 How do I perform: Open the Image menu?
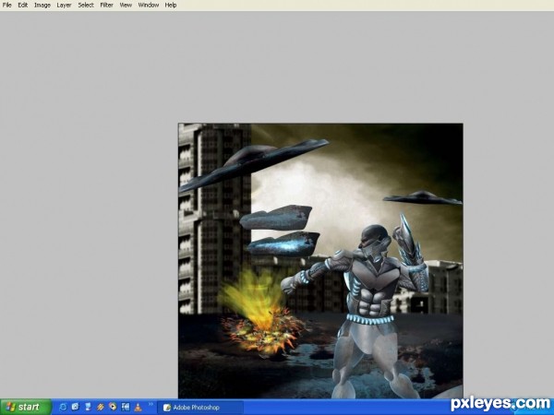pos(42,6)
